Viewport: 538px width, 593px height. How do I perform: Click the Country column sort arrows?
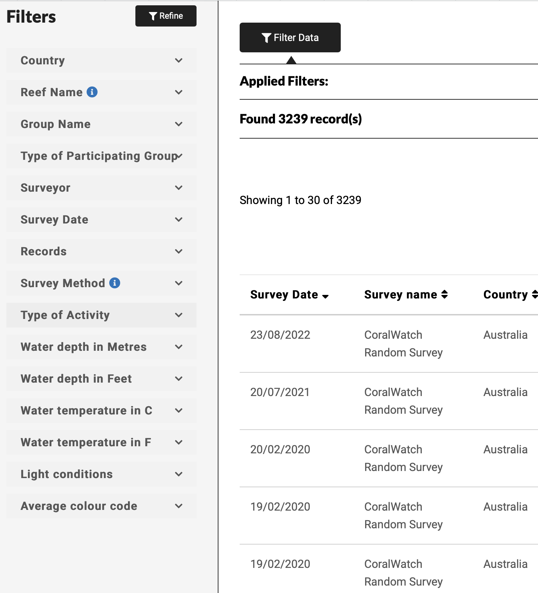pos(535,295)
